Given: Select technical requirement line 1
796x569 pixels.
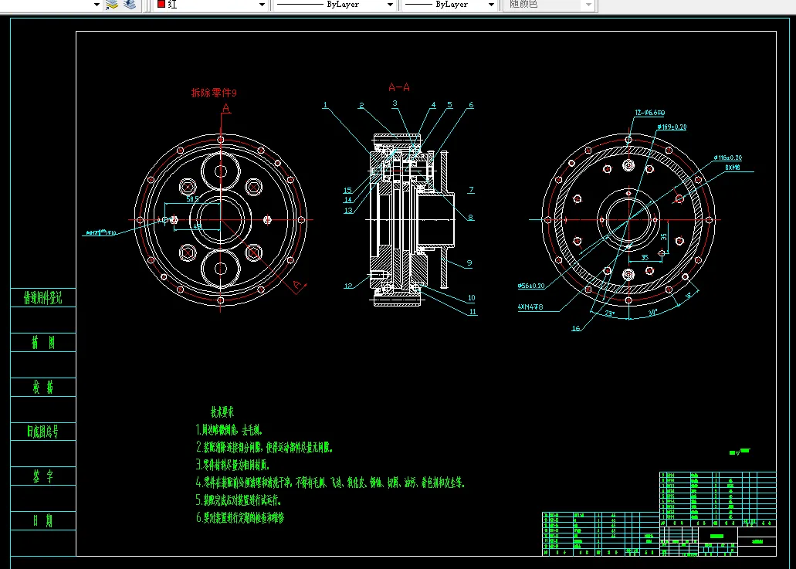Looking at the screenshot, I should pyautogui.click(x=229, y=430).
